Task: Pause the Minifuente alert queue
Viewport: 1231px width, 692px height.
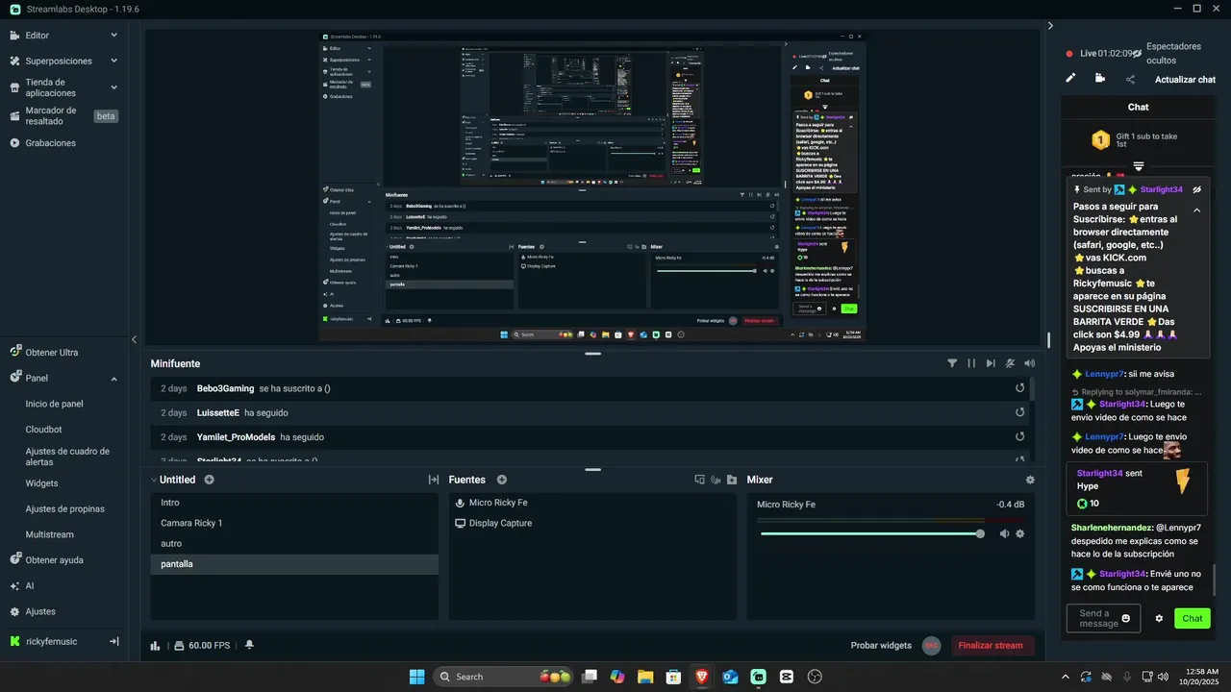Action: pyautogui.click(x=971, y=363)
